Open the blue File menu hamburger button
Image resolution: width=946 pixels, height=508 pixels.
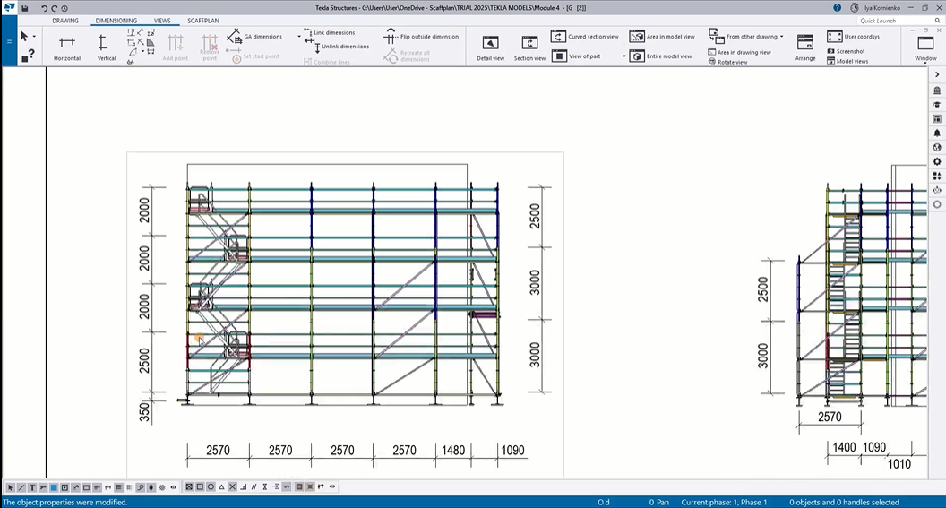pos(9,41)
